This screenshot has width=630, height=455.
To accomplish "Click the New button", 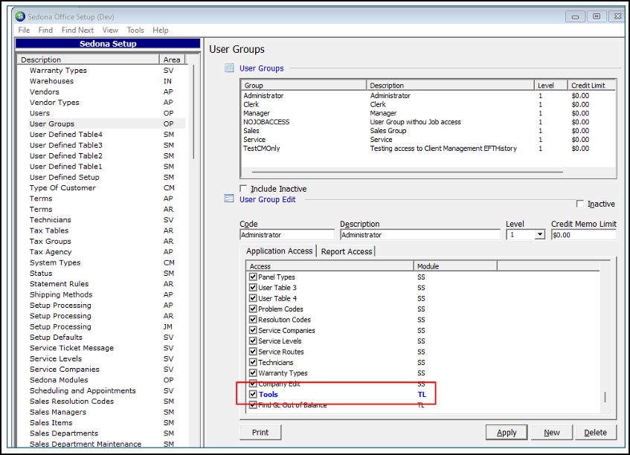I will pos(552,433).
